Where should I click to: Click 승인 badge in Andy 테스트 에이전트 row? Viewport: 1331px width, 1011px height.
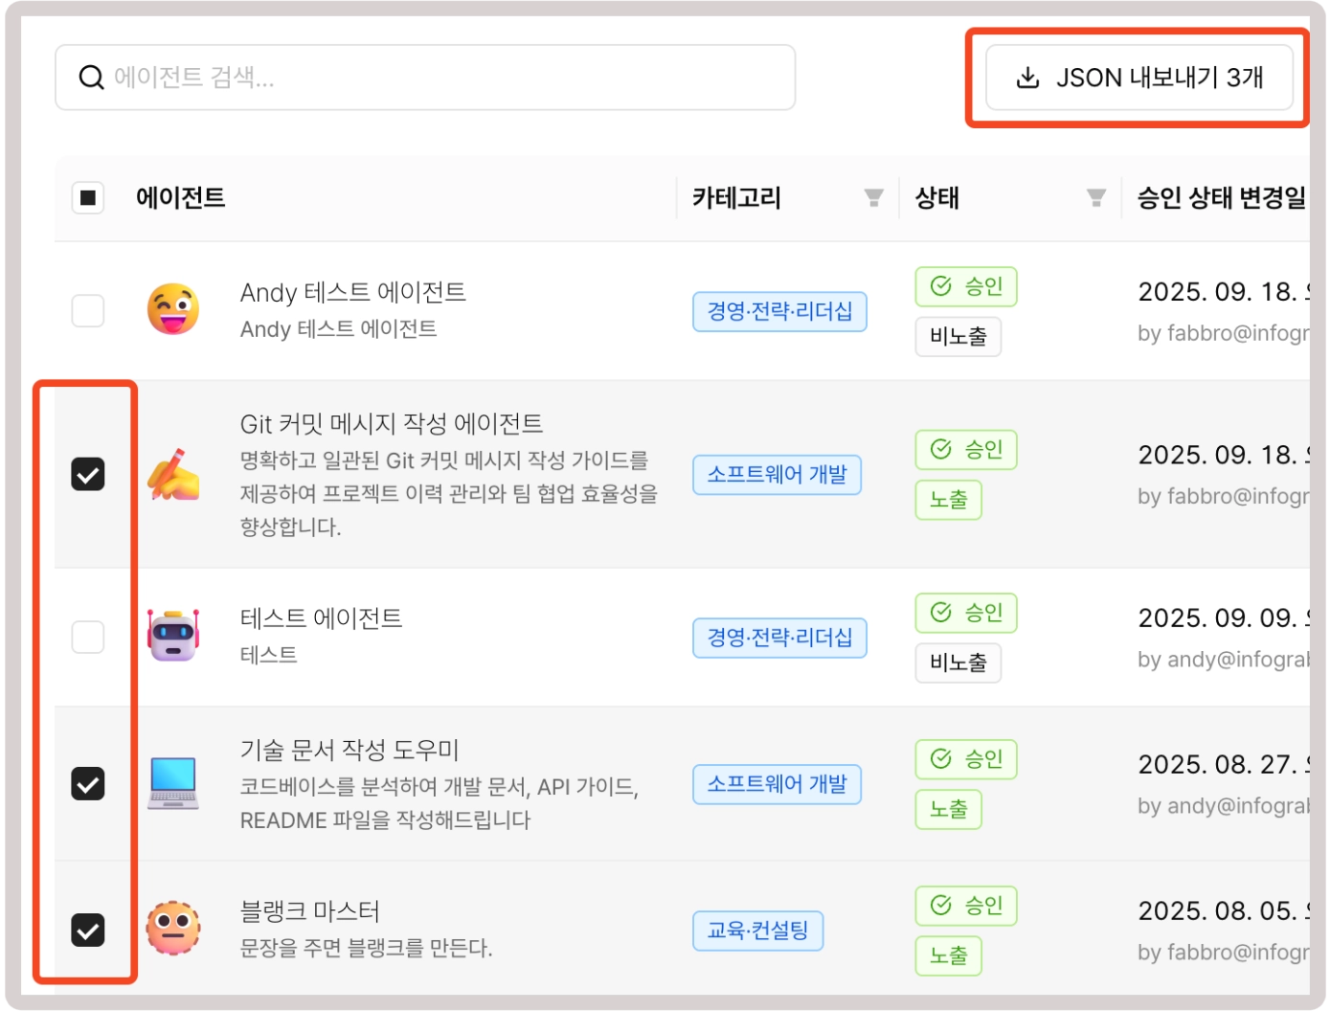(966, 286)
